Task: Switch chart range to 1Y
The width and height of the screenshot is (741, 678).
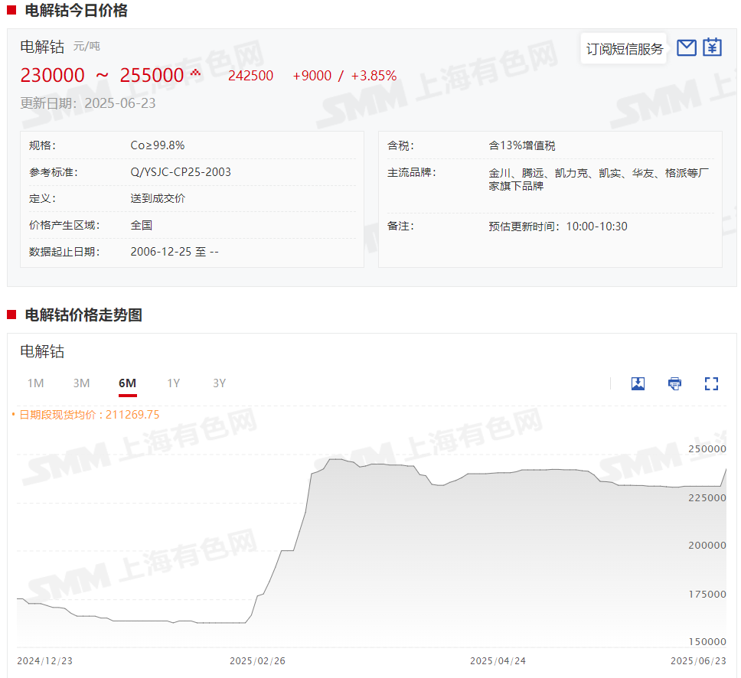Action: [174, 383]
